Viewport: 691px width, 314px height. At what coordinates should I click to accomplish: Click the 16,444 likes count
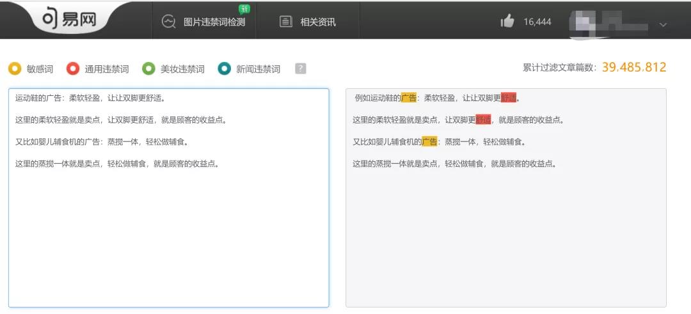pyautogui.click(x=537, y=22)
